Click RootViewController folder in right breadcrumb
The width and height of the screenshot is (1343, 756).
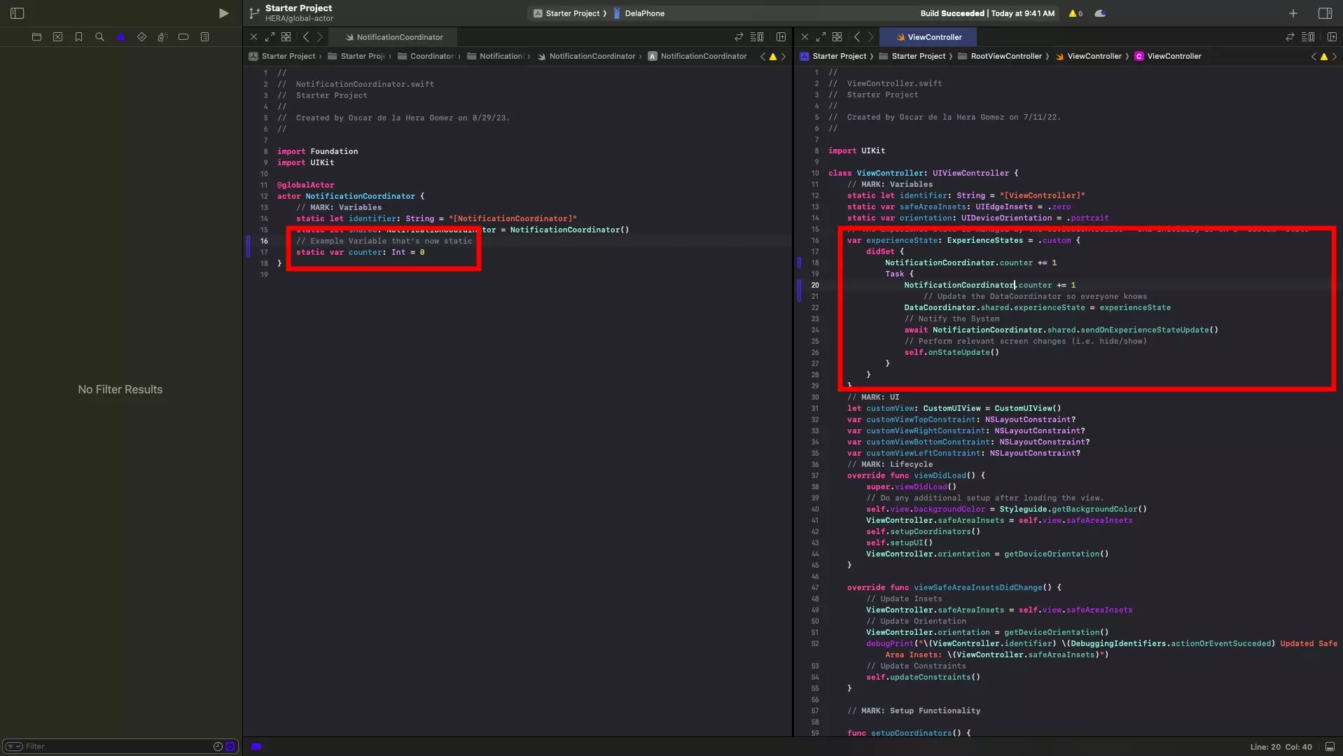1000,56
